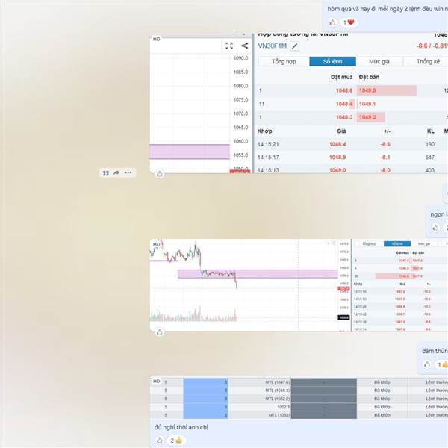Like the 'hôm qua và nay' message
448x448 pixels.
(x=332, y=22)
